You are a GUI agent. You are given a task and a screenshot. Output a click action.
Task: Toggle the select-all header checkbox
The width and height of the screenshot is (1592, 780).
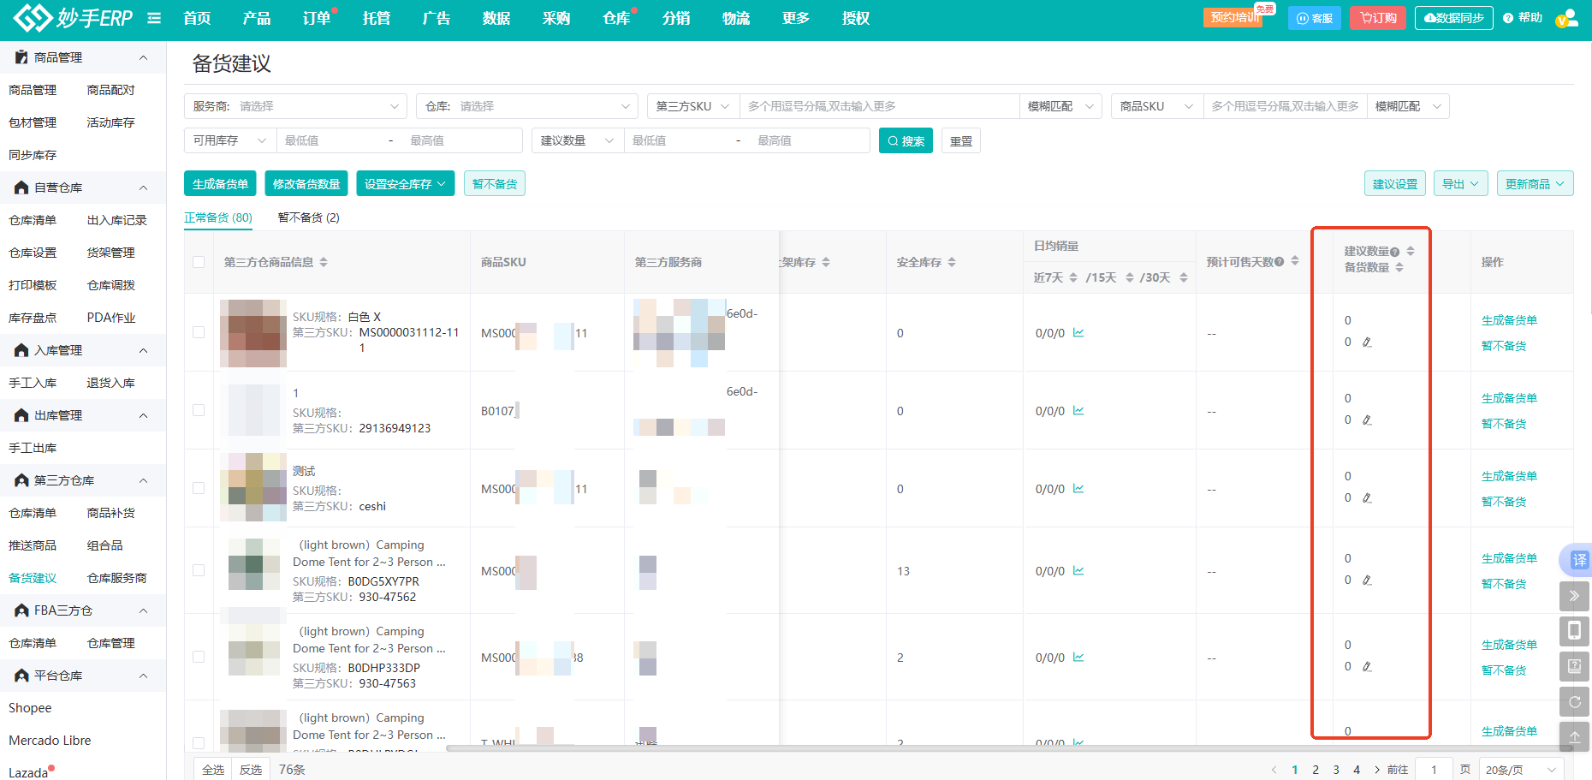click(x=199, y=262)
